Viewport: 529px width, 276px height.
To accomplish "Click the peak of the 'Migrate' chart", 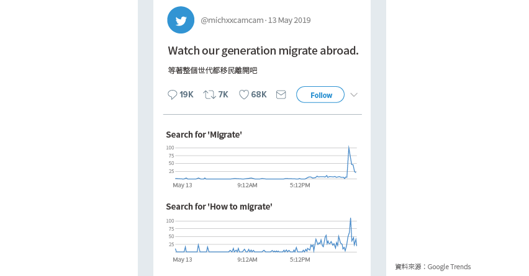I will click(348, 146).
